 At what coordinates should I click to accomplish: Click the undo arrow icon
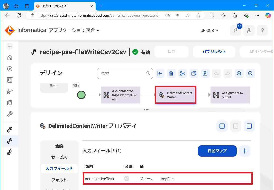click(x=216, y=73)
